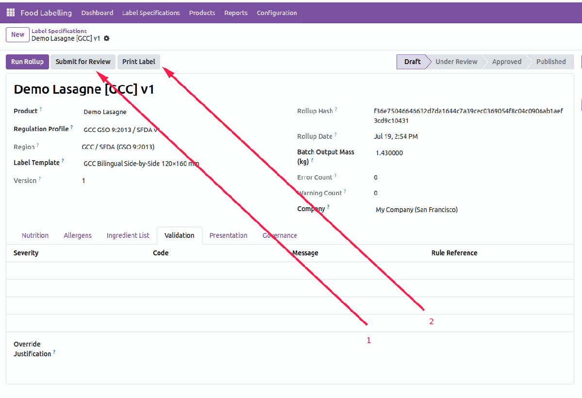Click the Food Labelling app title
This screenshot has height=398, width=582.
46,13
